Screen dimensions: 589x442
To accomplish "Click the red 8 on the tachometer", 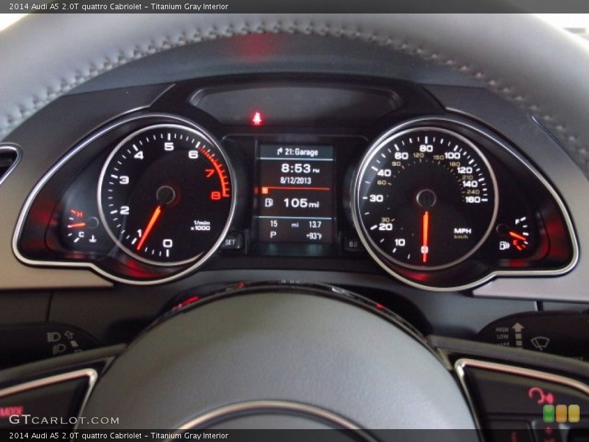I will 215,195.
